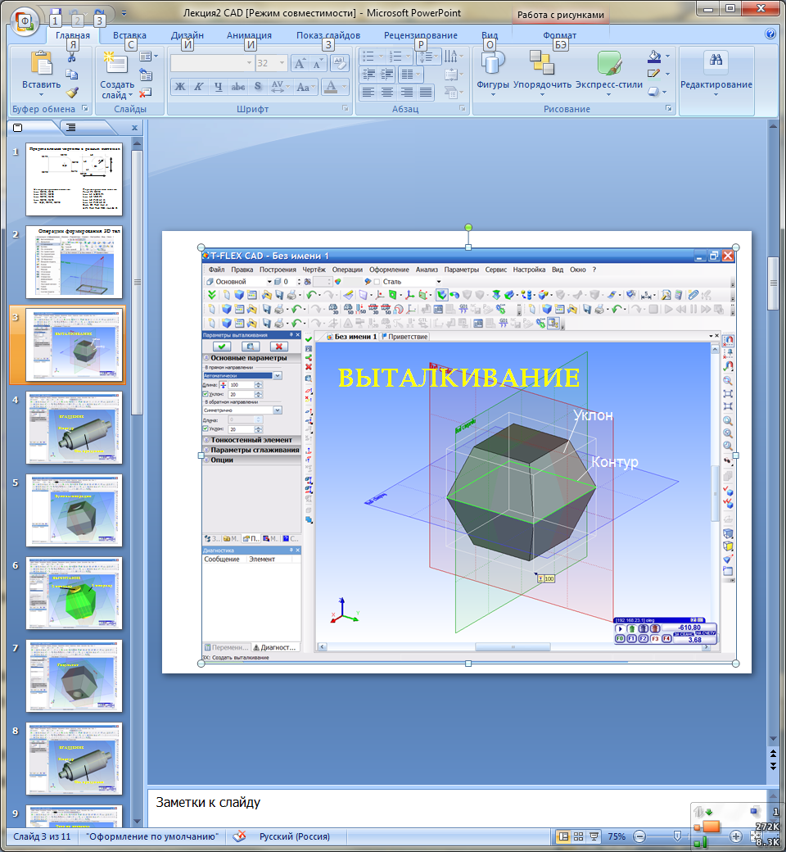Click the green rotation handle of picture
Image resolution: width=786 pixels, height=852 pixels.
click(x=468, y=227)
